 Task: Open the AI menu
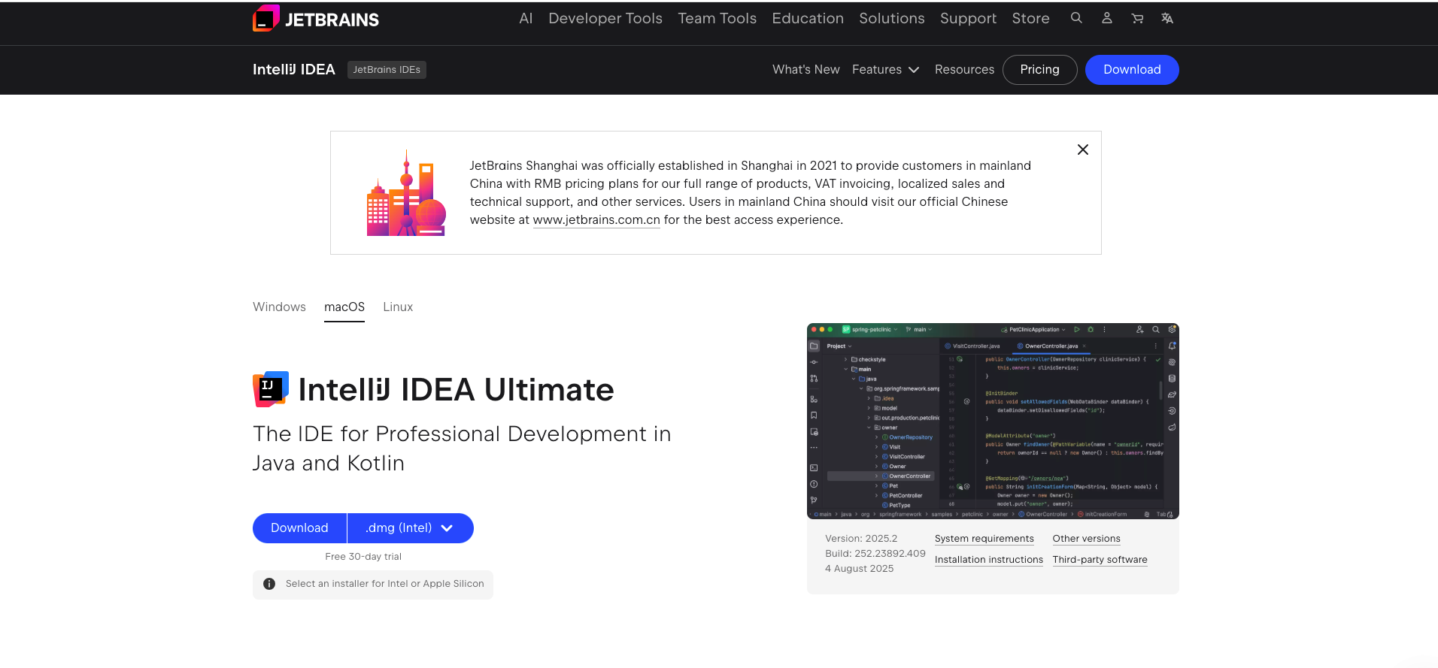(526, 18)
